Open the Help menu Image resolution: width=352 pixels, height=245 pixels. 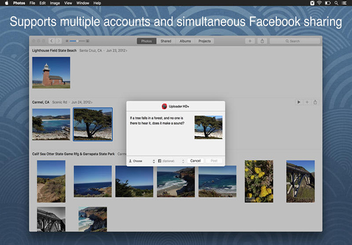(97, 3)
